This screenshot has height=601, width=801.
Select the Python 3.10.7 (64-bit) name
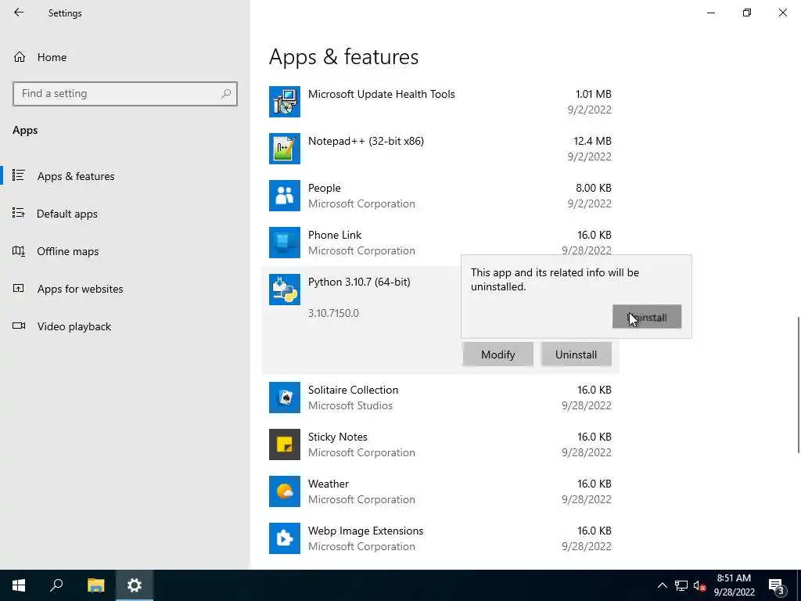(359, 282)
